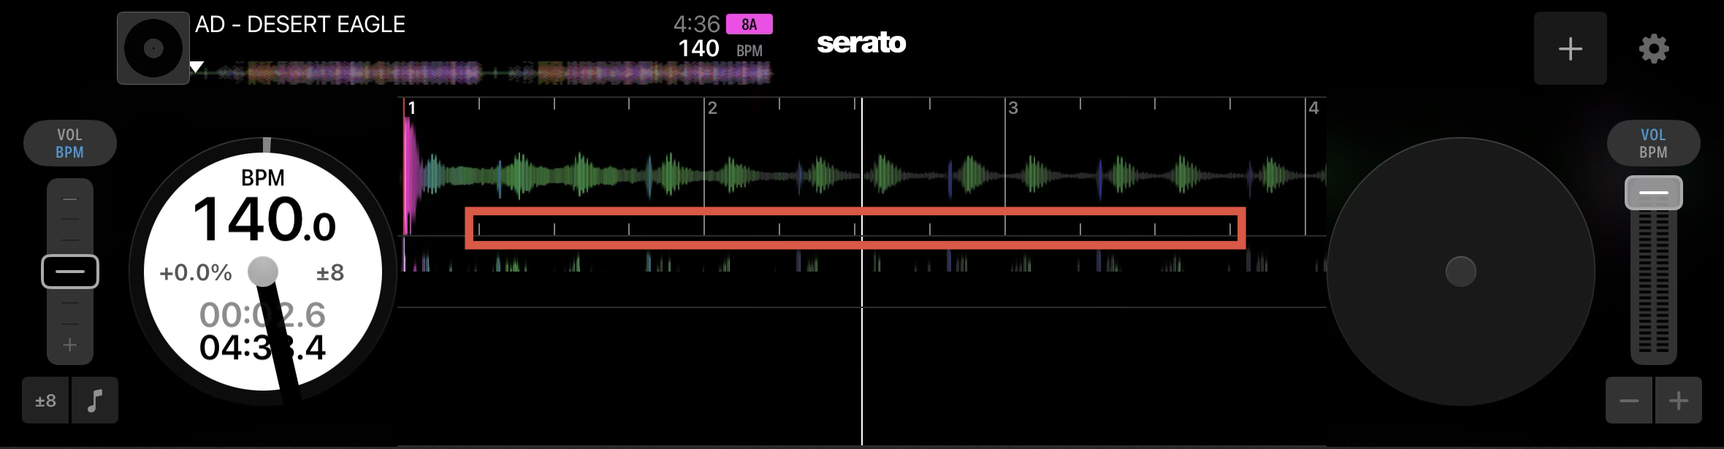Tap the ±8 range label inside platter
Viewport: 1724px width, 449px height.
tap(330, 273)
